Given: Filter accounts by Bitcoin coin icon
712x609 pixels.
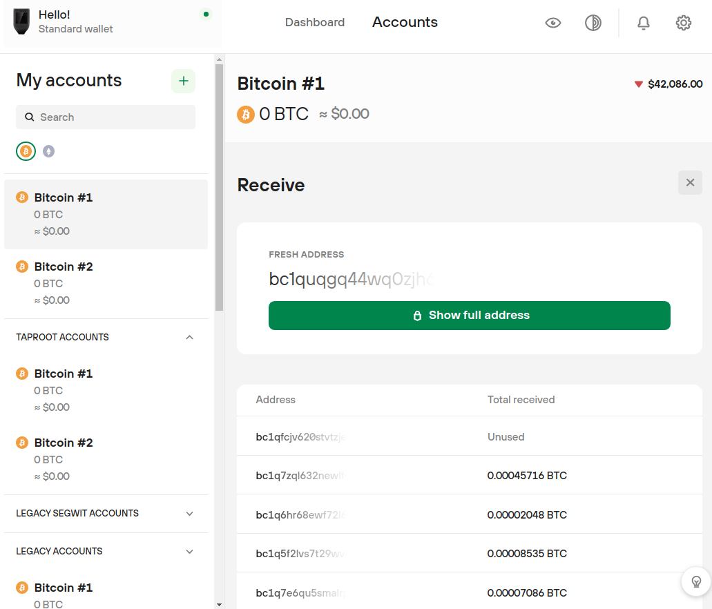Looking at the screenshot, I should 26,151.
